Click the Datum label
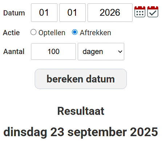Viewport: 162px width, 142px height. click(x=14, y=13)
